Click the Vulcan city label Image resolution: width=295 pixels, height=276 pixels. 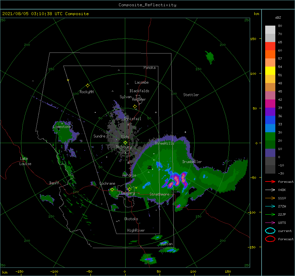click(x=167, y=244)
